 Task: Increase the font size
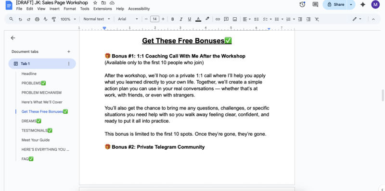pyautogui.click(x=163, y=19)
